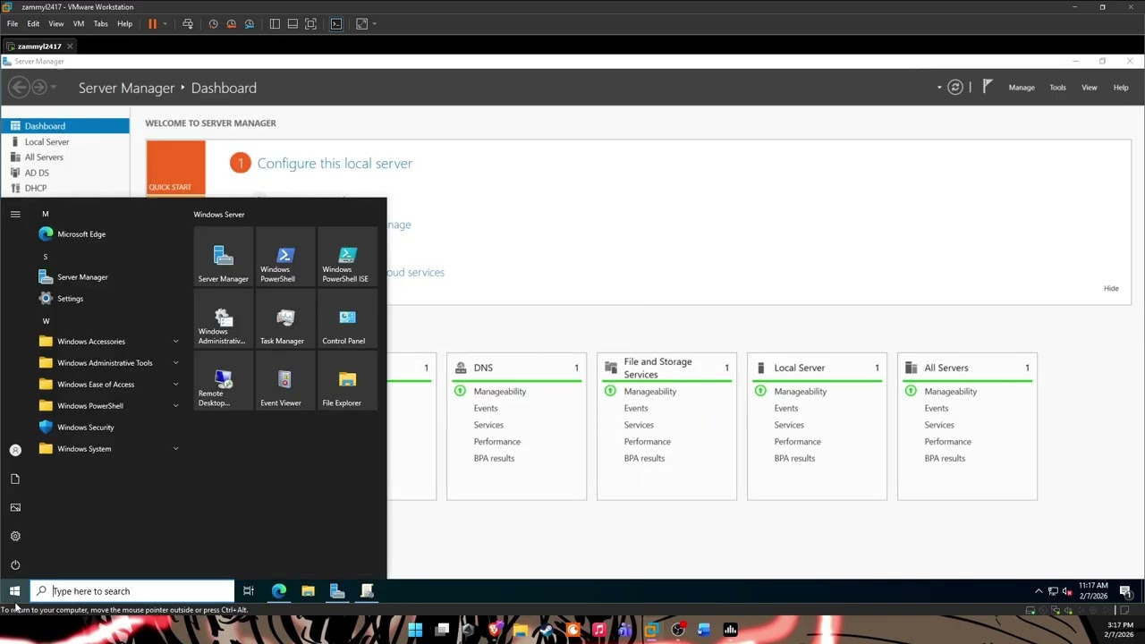Click the Start menu user account icon

coord(15,451)
